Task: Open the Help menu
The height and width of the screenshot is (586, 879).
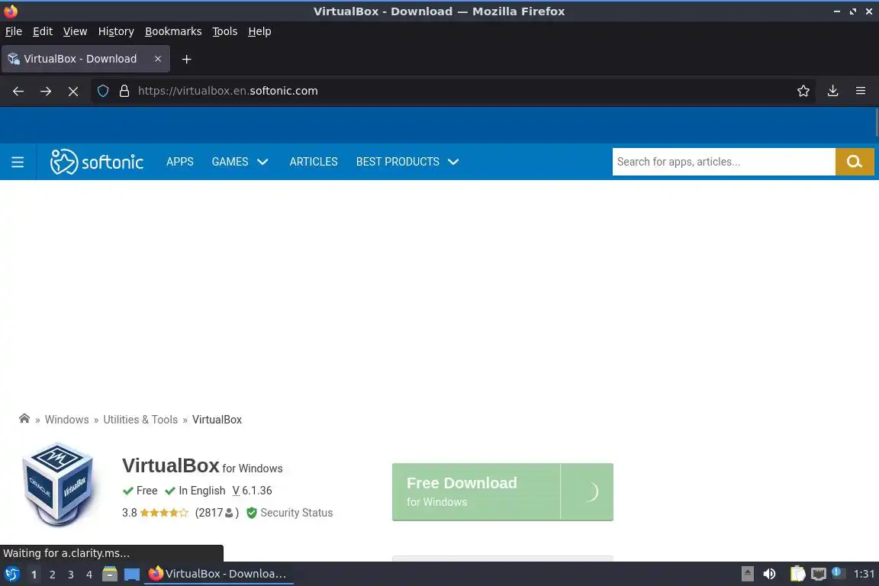Action: click(259, 31)
